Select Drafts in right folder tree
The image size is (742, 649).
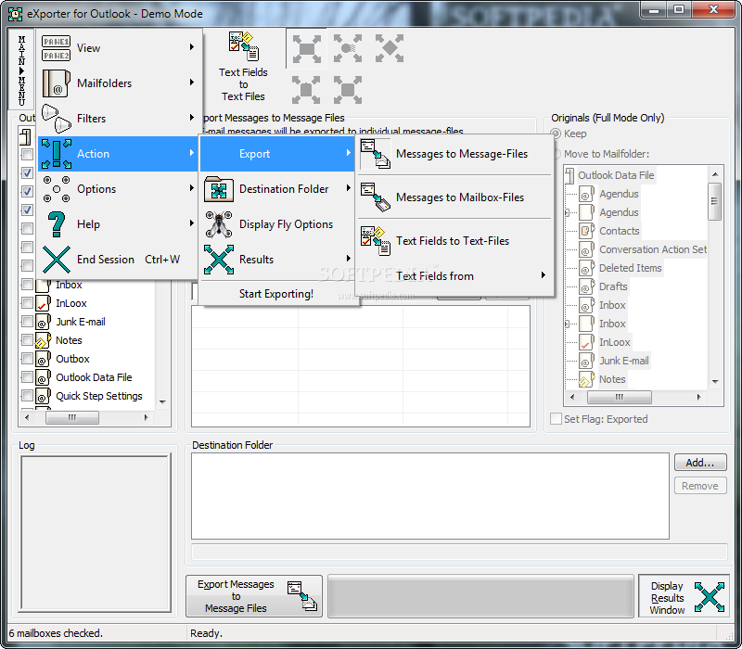click(613, 286)
